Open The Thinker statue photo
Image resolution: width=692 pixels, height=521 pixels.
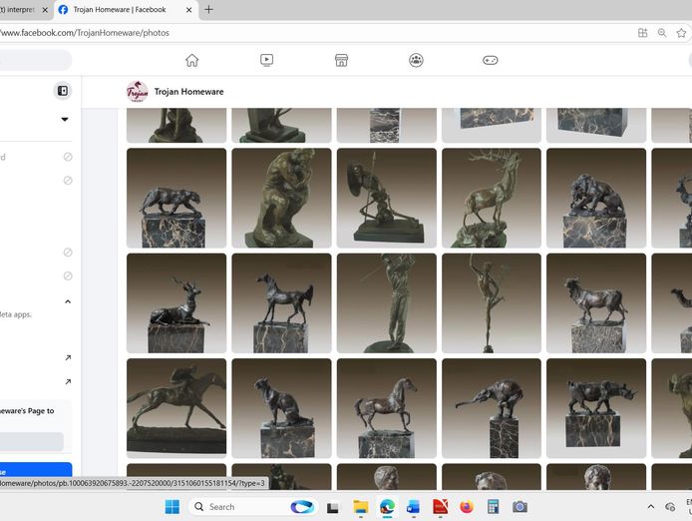(281, 198)
